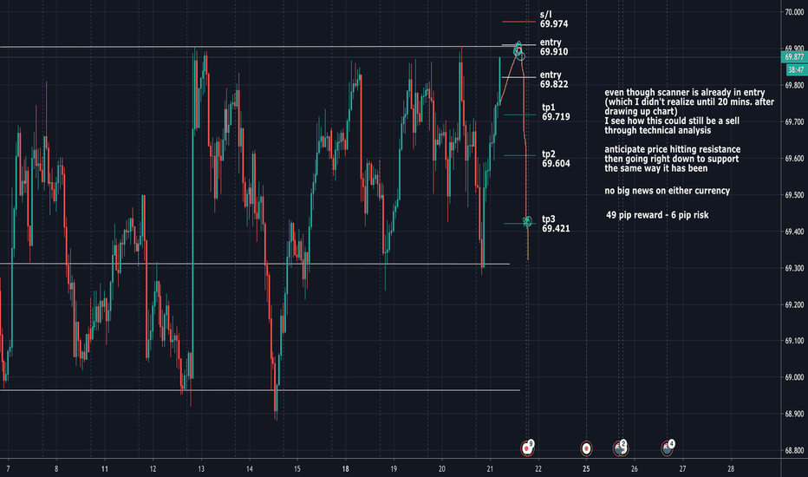Open the event marker with badge 2

coord(620,448)
